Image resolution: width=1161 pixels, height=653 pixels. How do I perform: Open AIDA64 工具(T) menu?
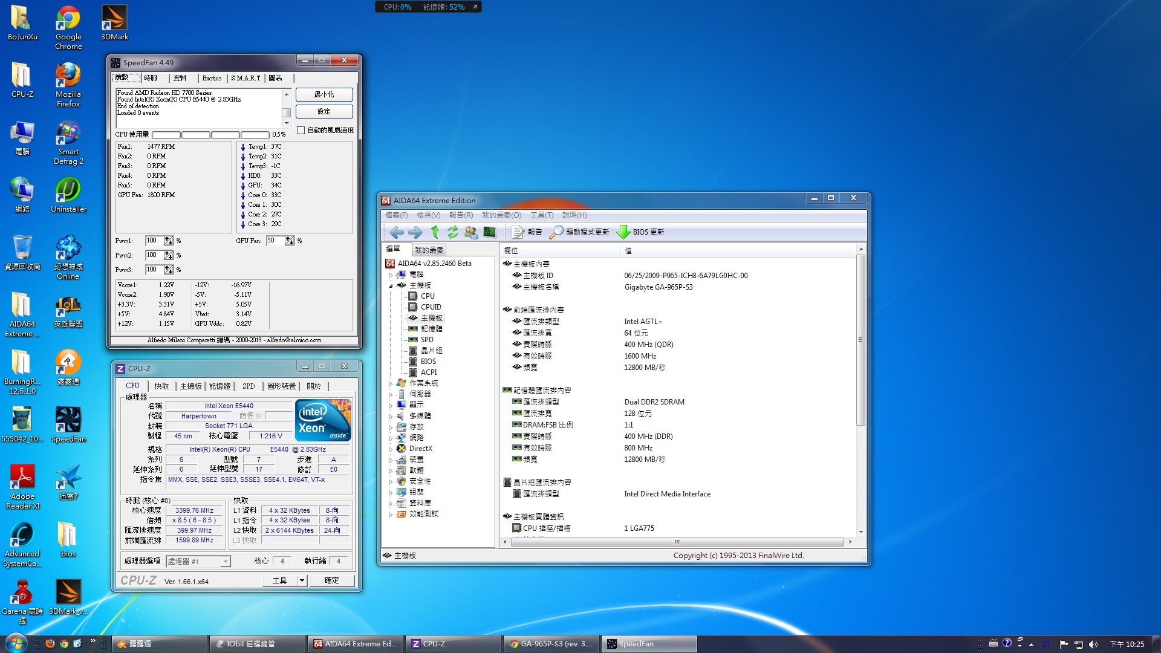(542, 215)
